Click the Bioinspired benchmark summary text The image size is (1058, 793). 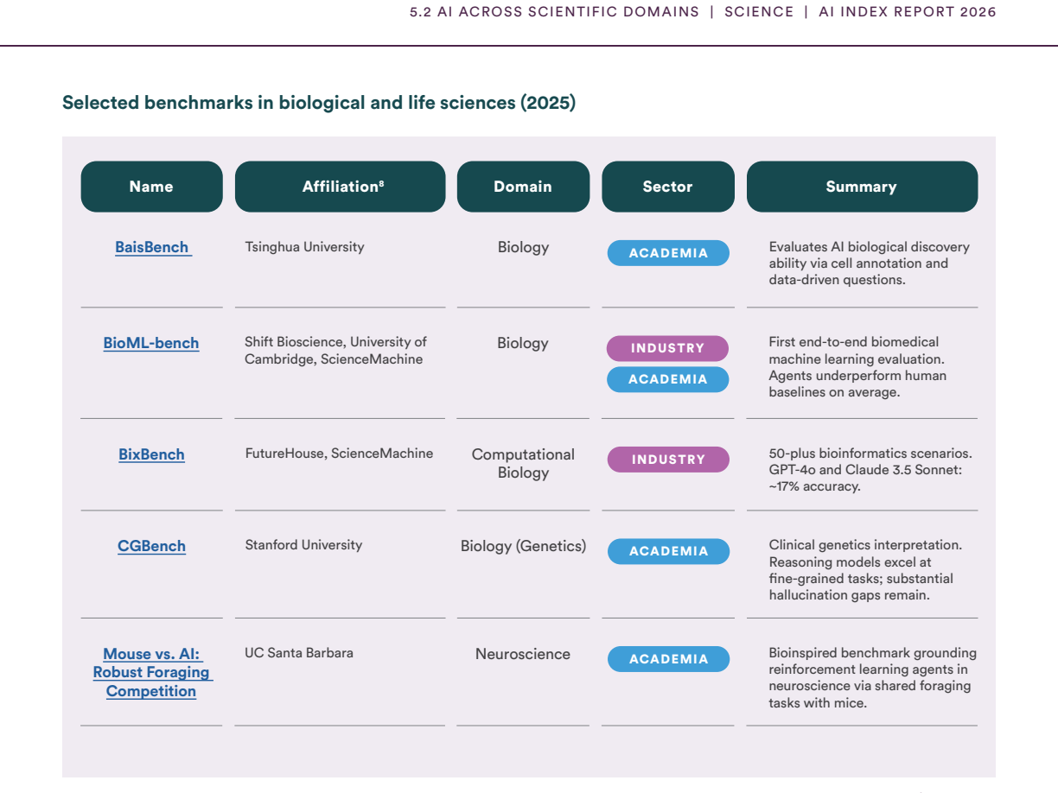tap(872, 678)
